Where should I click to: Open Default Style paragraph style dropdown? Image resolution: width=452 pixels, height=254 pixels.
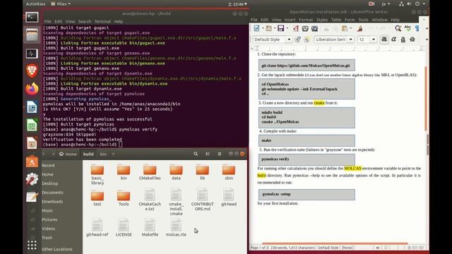[x=289, y=40]
